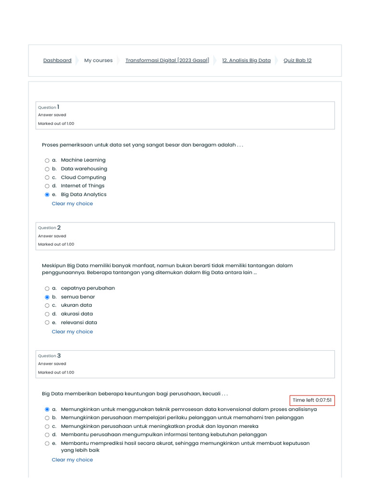This screenshot has width=370, height=494.
Task: Select radio option Machine Learning
Action: (47, 160)
